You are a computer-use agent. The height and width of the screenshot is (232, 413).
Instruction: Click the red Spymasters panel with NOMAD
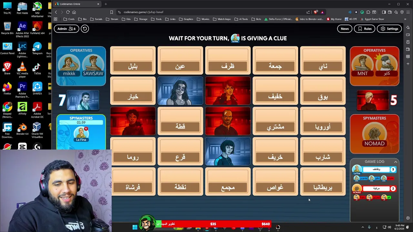pyautogui.click(x=374, y=134)
